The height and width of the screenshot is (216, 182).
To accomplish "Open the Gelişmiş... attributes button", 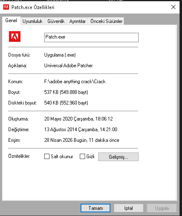I will pos(118,157).
